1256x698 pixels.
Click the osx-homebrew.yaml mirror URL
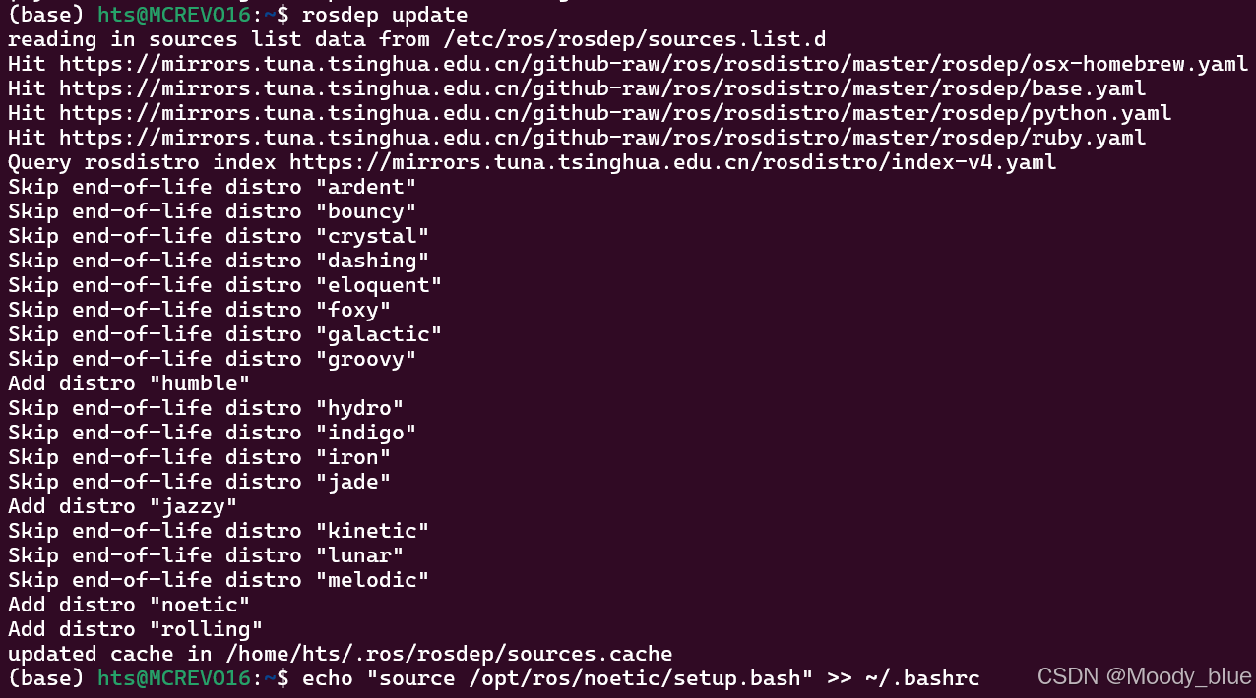click(654, 64)
